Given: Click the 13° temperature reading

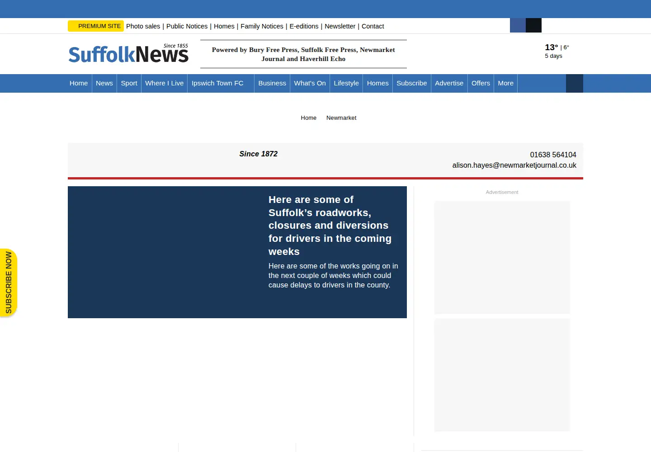Looking at the screenshot, I should [551, 47].
